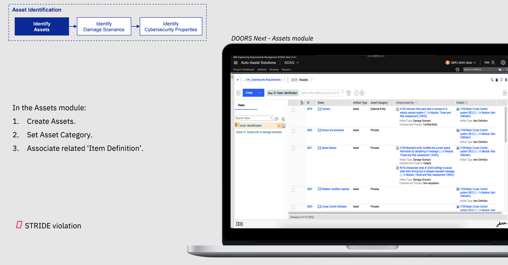Click the Type to filter artifacts field

pos(320,93)
